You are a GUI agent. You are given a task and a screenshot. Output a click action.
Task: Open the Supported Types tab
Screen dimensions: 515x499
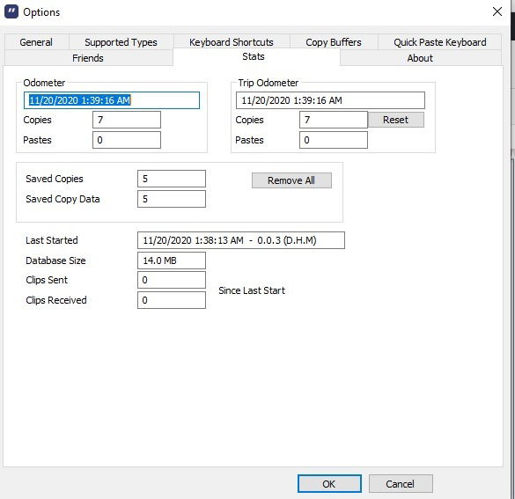point(121,42)
